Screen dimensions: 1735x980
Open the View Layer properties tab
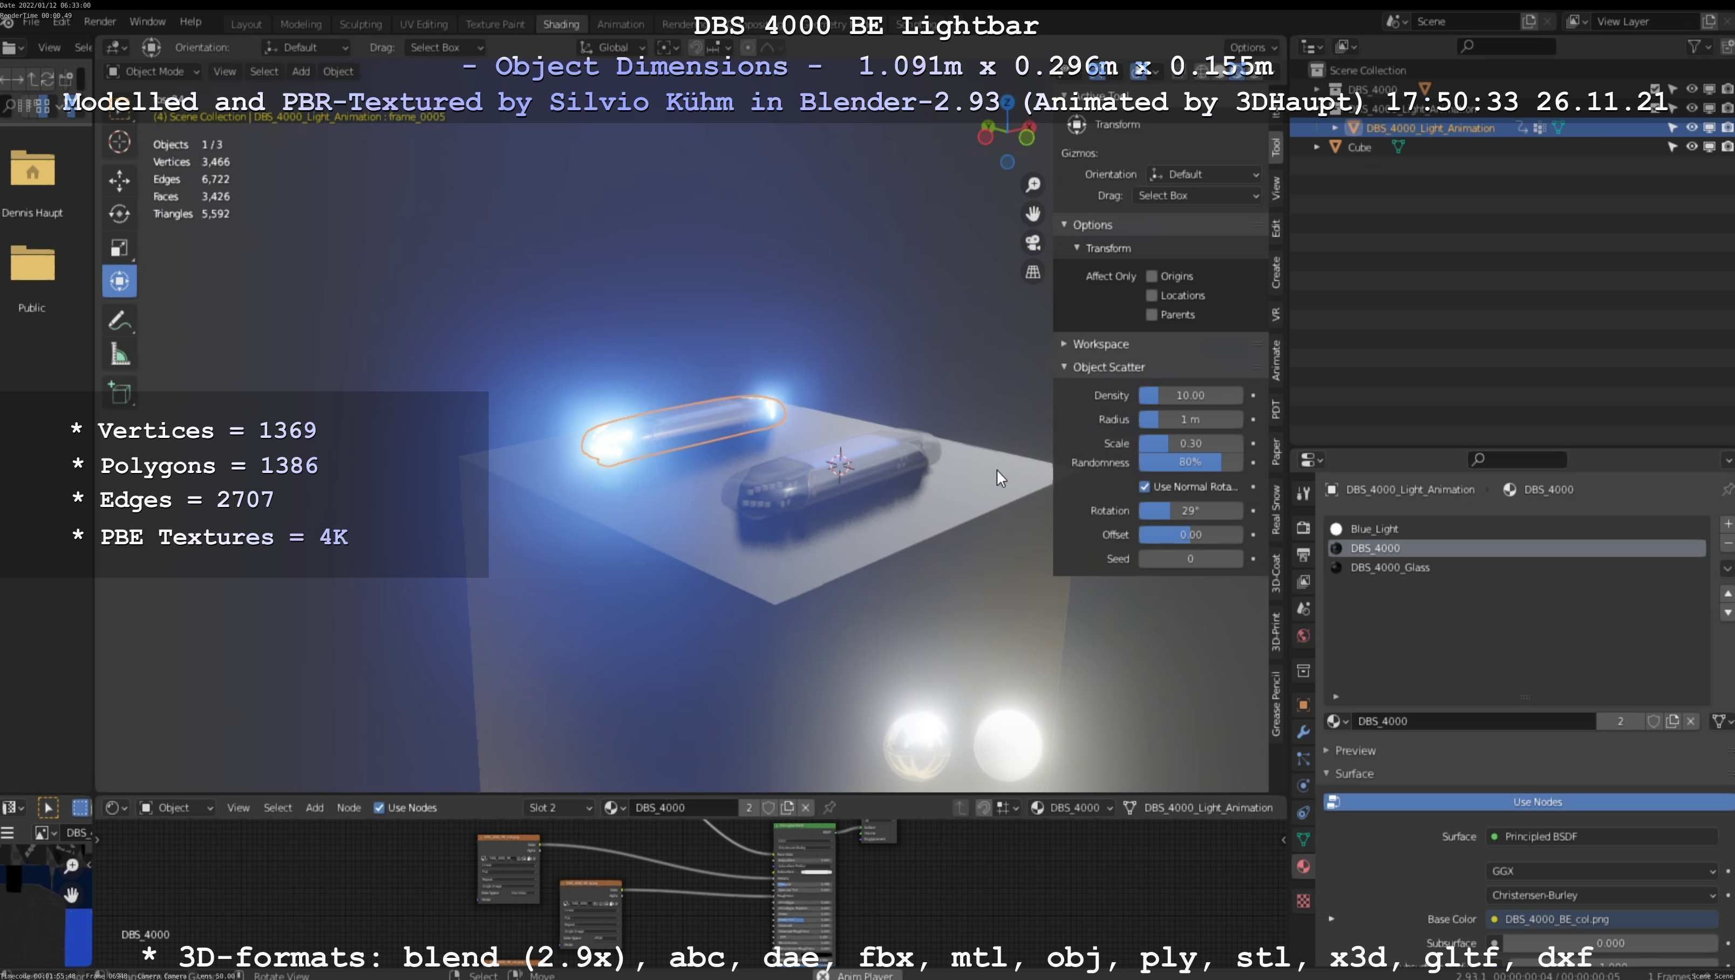1303,582
